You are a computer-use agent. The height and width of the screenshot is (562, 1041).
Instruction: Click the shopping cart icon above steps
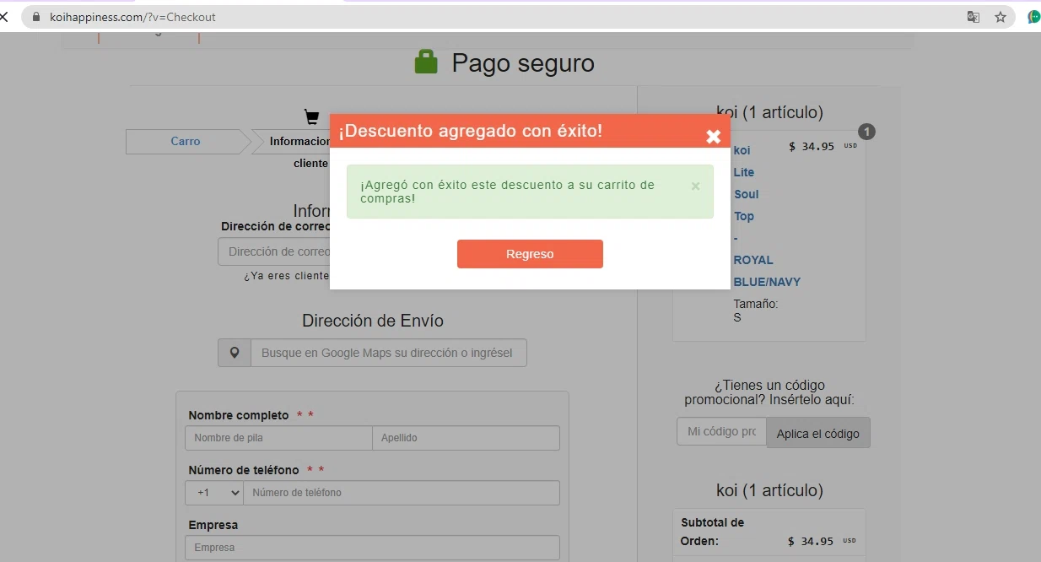(x=311, y=116)
